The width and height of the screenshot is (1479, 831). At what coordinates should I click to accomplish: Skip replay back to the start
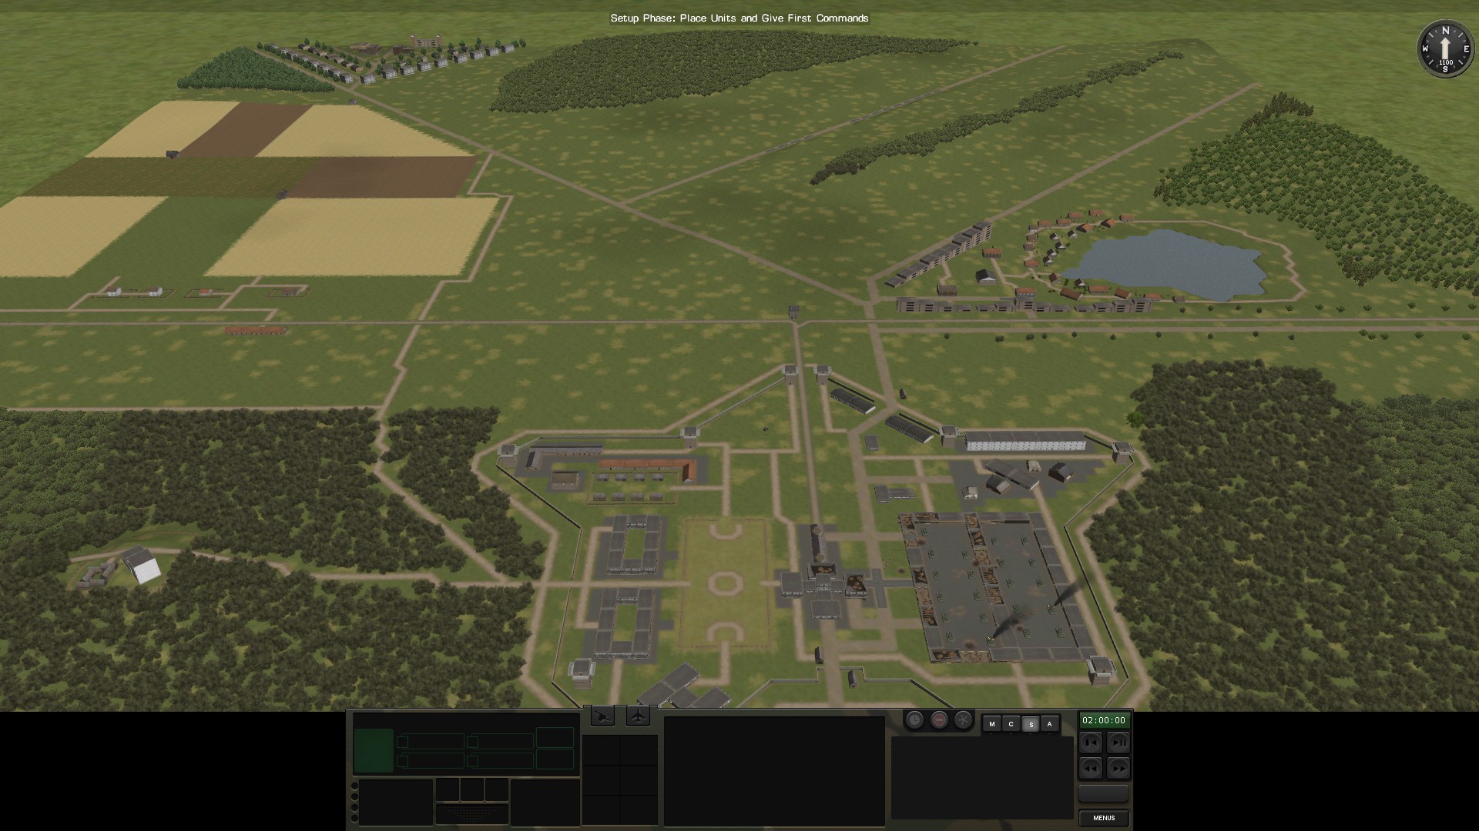tap(1091, 743)
